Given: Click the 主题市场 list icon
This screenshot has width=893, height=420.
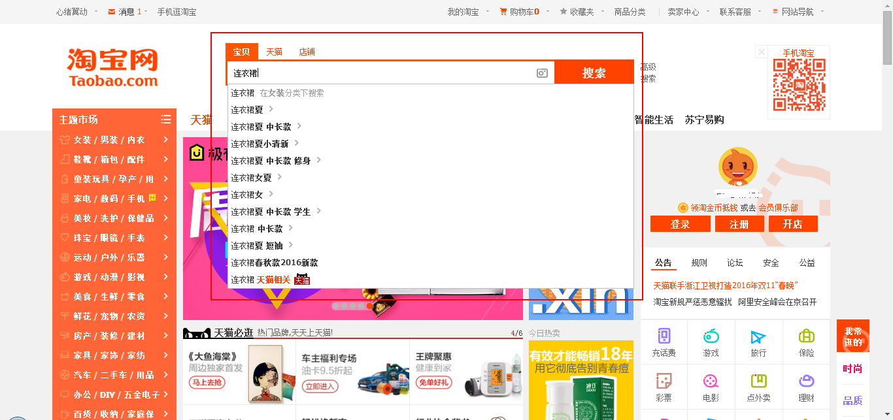Looking at the screenshot, I should coord(166,120).
